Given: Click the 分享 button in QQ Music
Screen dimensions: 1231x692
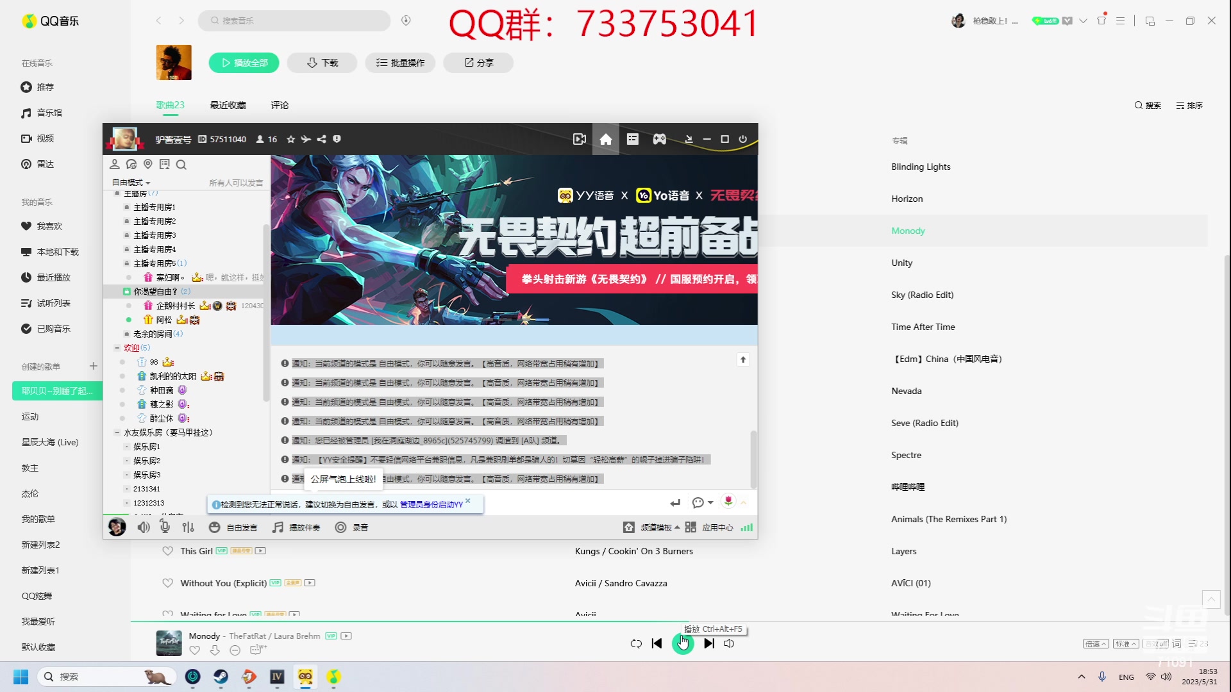Looking at the screenshot, I should pyautogui.click(x=478, y=63).
